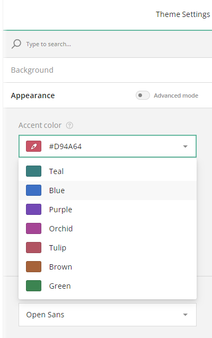Click the #D94A64 hex value text

click(x=65, y=146)
